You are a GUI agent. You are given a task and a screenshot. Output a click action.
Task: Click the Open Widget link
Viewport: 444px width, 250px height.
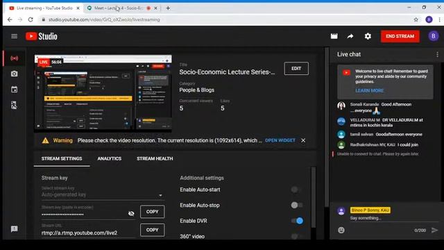280,140
